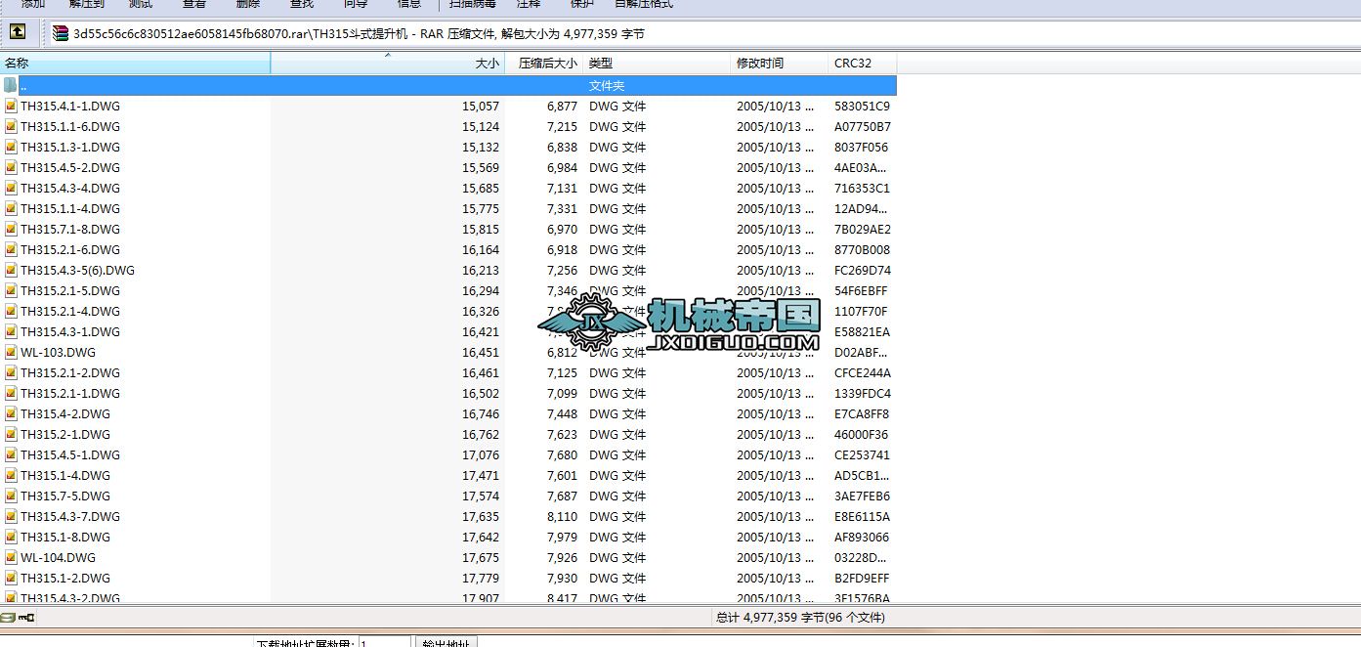This screenshot has width=1361, height=647.
Task: Click the Find (查找) toolbar icon
Action: point(301,4)
